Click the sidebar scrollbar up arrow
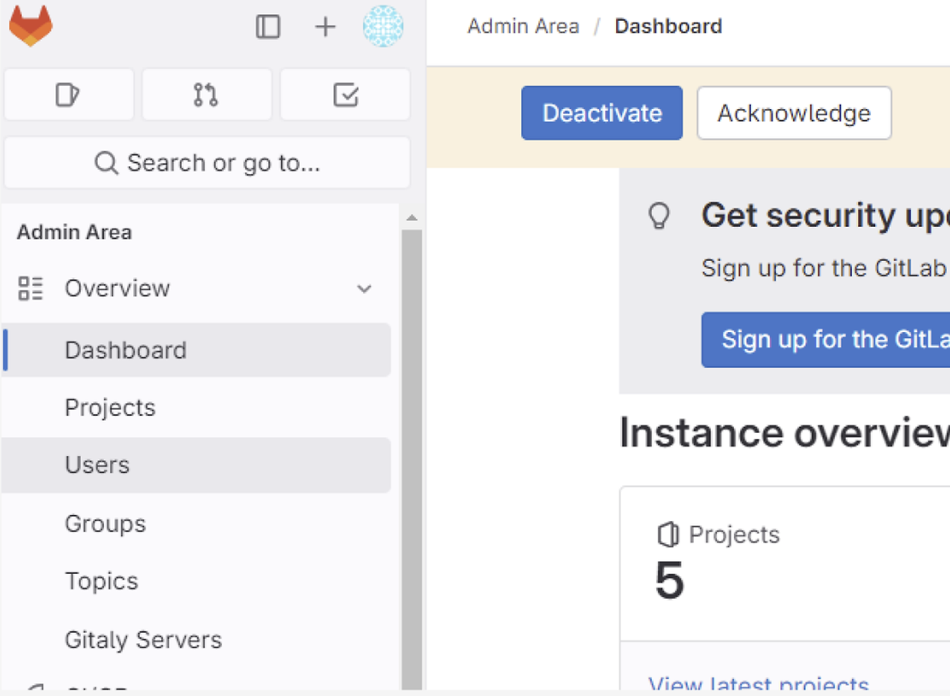This screenshot has width=950, height=696. point(412,218)
